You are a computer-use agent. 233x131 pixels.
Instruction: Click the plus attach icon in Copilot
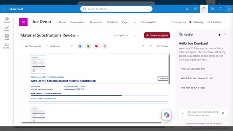pyautogui.click(x=183, y=114)
